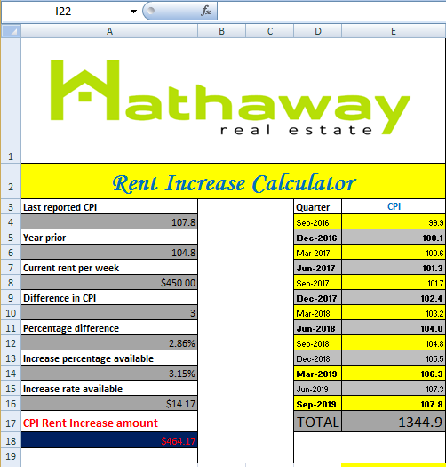This screenshot has width=446, height=467.
Task: Select the Dec-2016 quarter cell
Action: pos(318,238)
